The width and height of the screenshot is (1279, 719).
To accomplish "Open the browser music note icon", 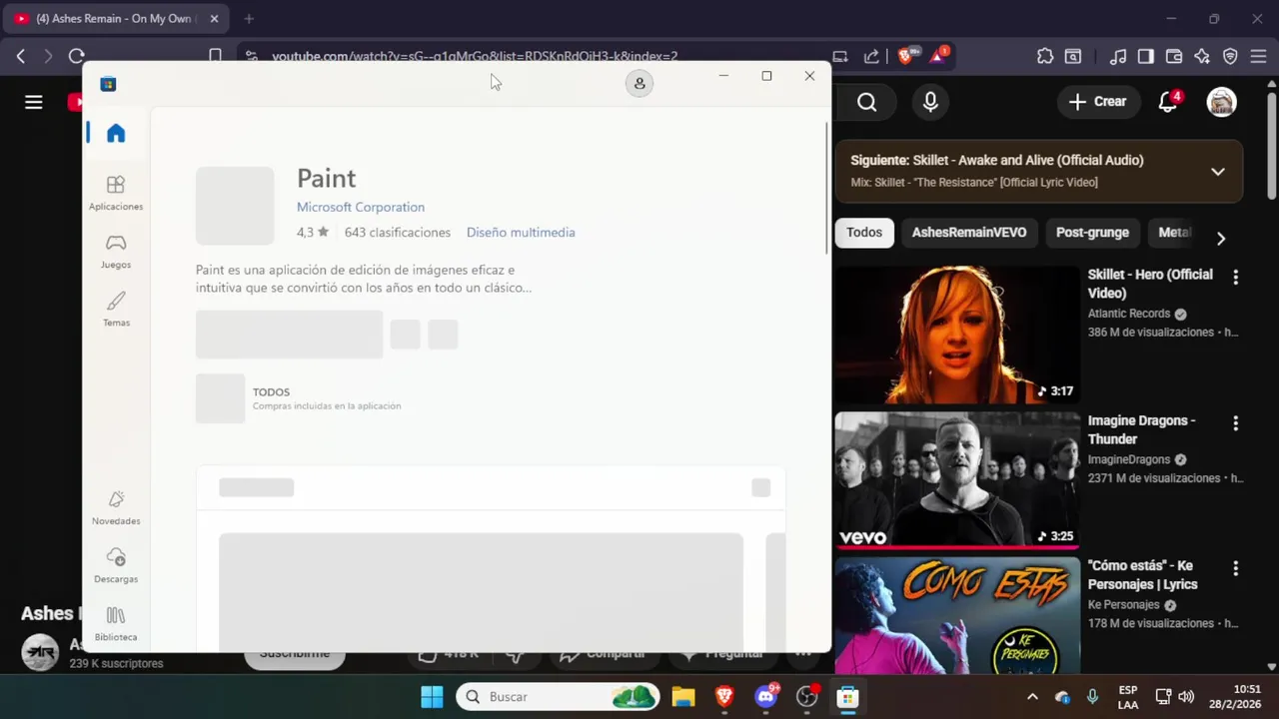I will [x=1119, y=56].
